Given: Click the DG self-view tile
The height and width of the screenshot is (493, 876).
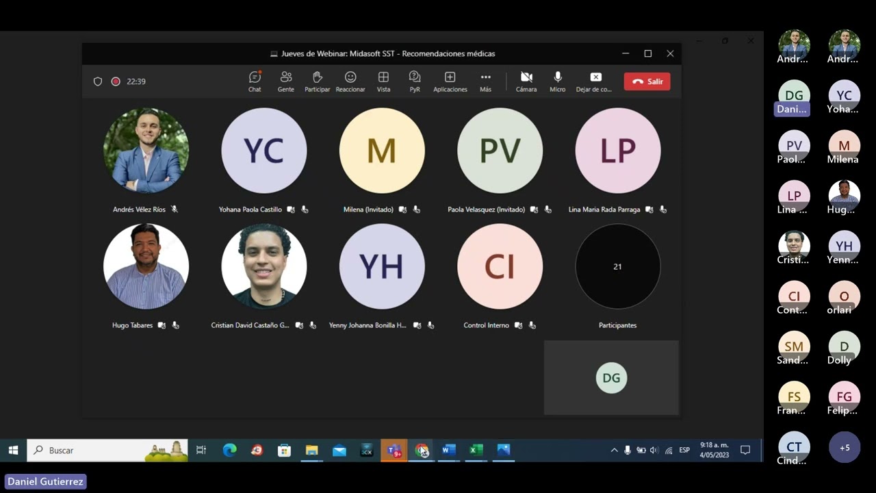Looking at the screenshot, I should (611, 378).
